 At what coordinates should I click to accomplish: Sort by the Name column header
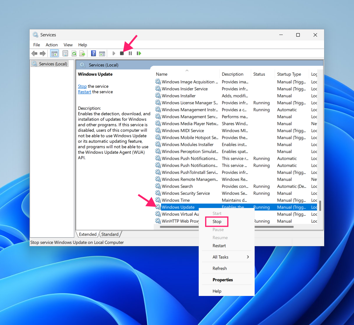tap(187, 74)
